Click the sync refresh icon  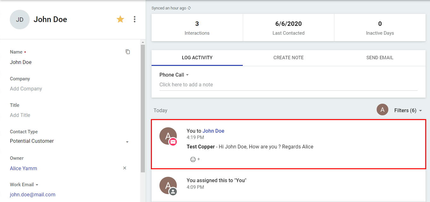coord(189,8)
